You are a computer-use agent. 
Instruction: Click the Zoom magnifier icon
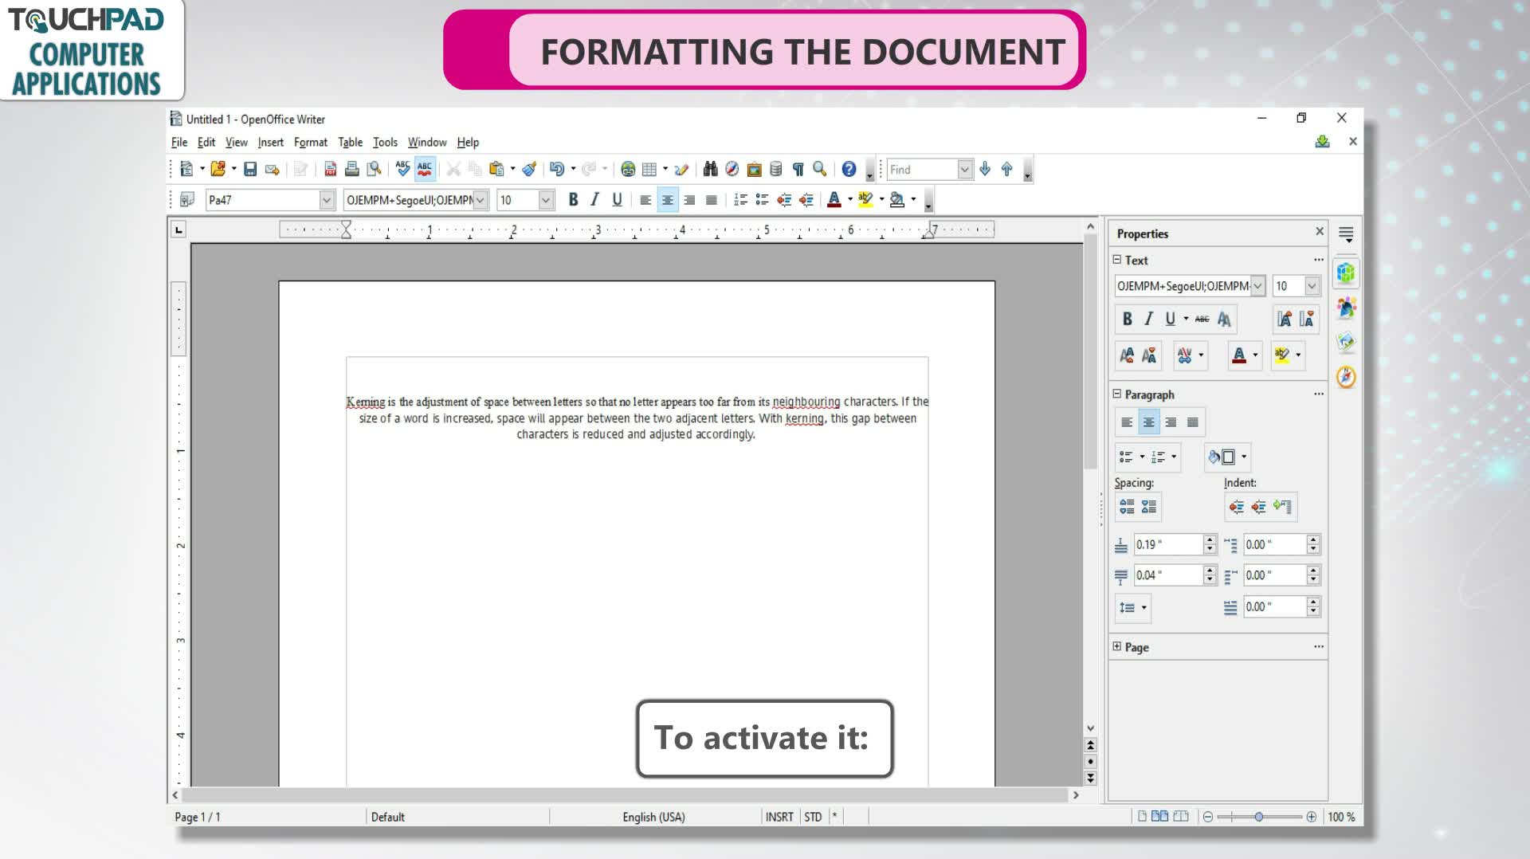click(819, 169)
